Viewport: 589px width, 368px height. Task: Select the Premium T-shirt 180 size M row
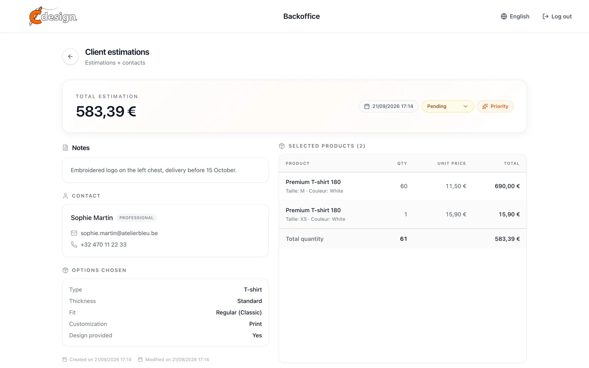point(402,186)
